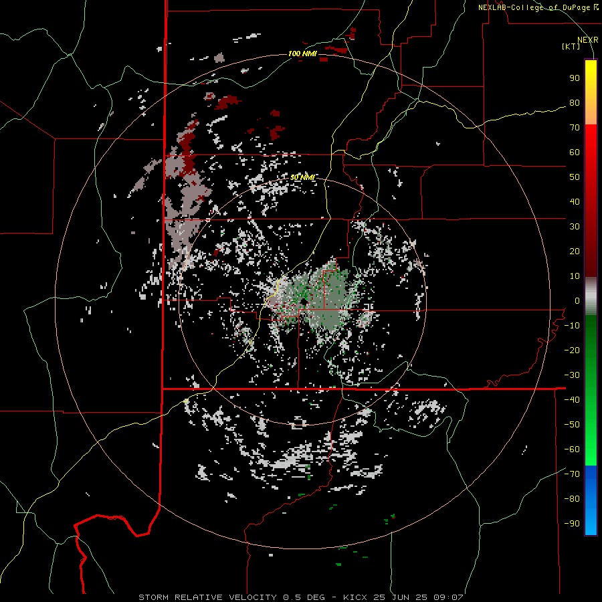
Task: Click the 0 label on the velocity scale
Action: 577,300
